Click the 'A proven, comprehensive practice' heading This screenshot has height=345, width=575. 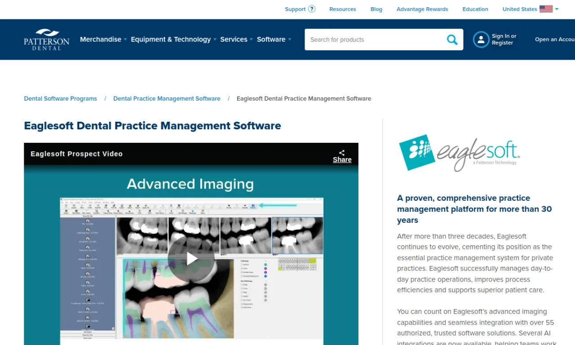tap(474, 209)
